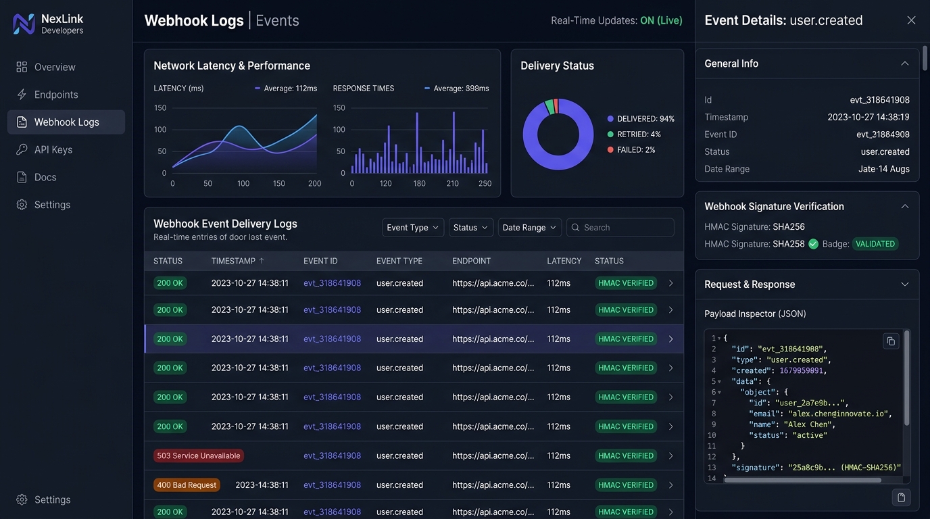
Task: Select the API Keys key icon
Action: pos(22,149)
